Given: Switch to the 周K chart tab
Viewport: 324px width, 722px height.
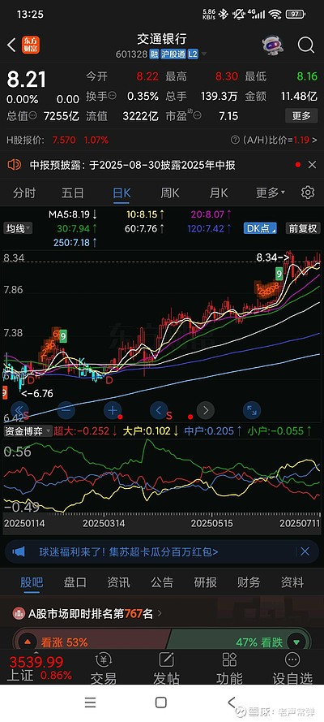Looking at the screenshot, I should [170, 192].
